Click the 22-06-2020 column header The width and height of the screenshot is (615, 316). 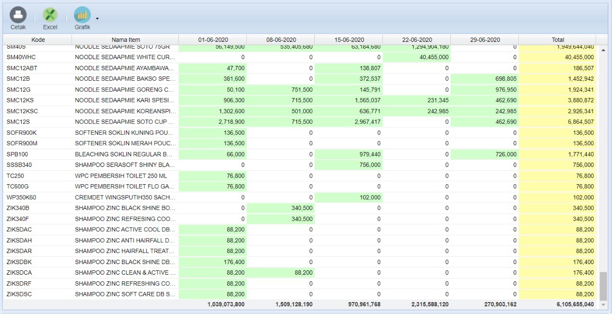click(417, 40)
